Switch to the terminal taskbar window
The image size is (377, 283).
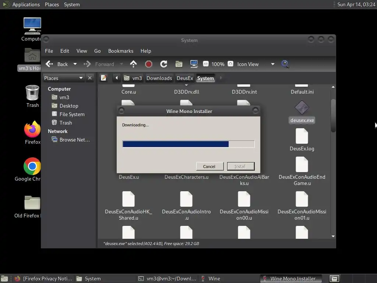tap(168, 279)
